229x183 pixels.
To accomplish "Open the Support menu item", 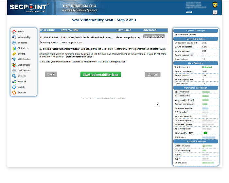I will 22,92.
